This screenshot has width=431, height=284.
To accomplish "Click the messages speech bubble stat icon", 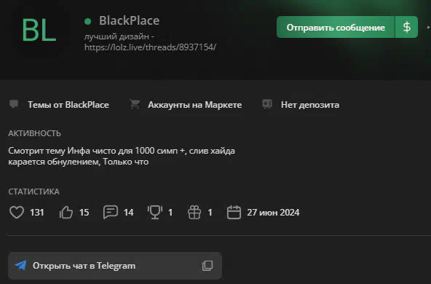I will coord(111,212).
